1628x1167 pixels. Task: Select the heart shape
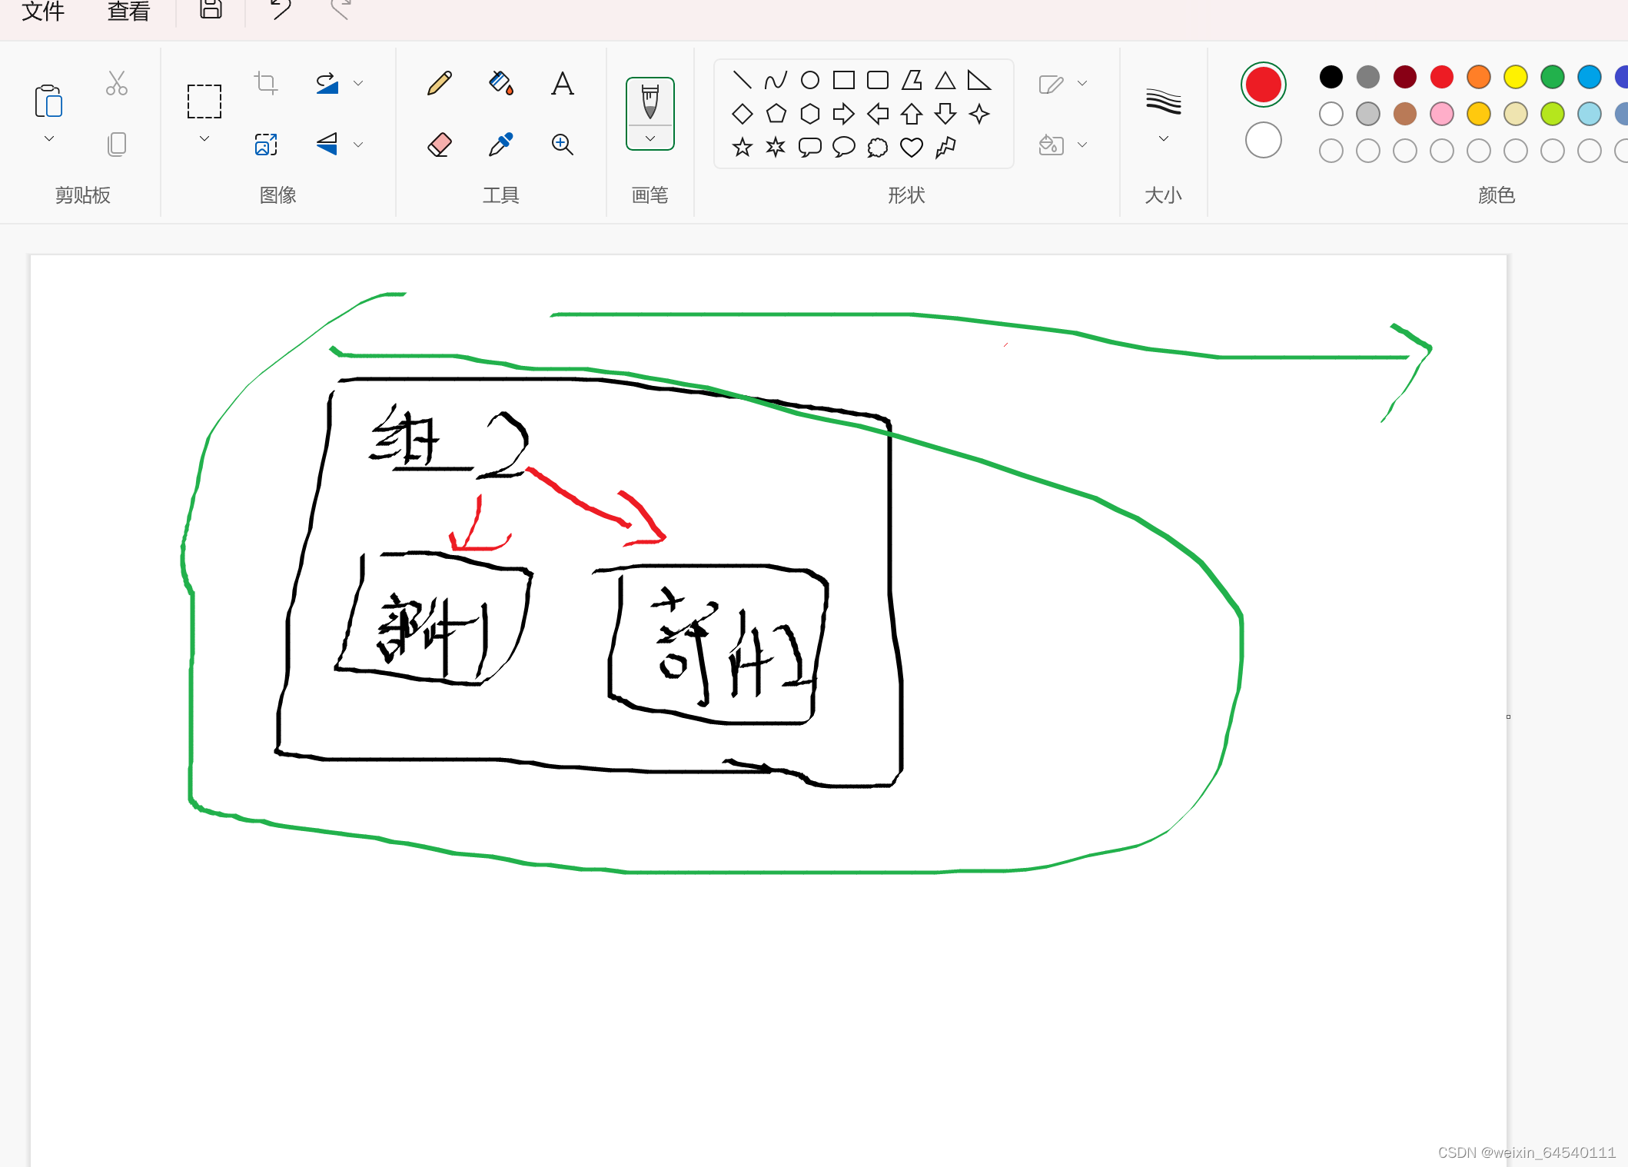coord(911,147)
